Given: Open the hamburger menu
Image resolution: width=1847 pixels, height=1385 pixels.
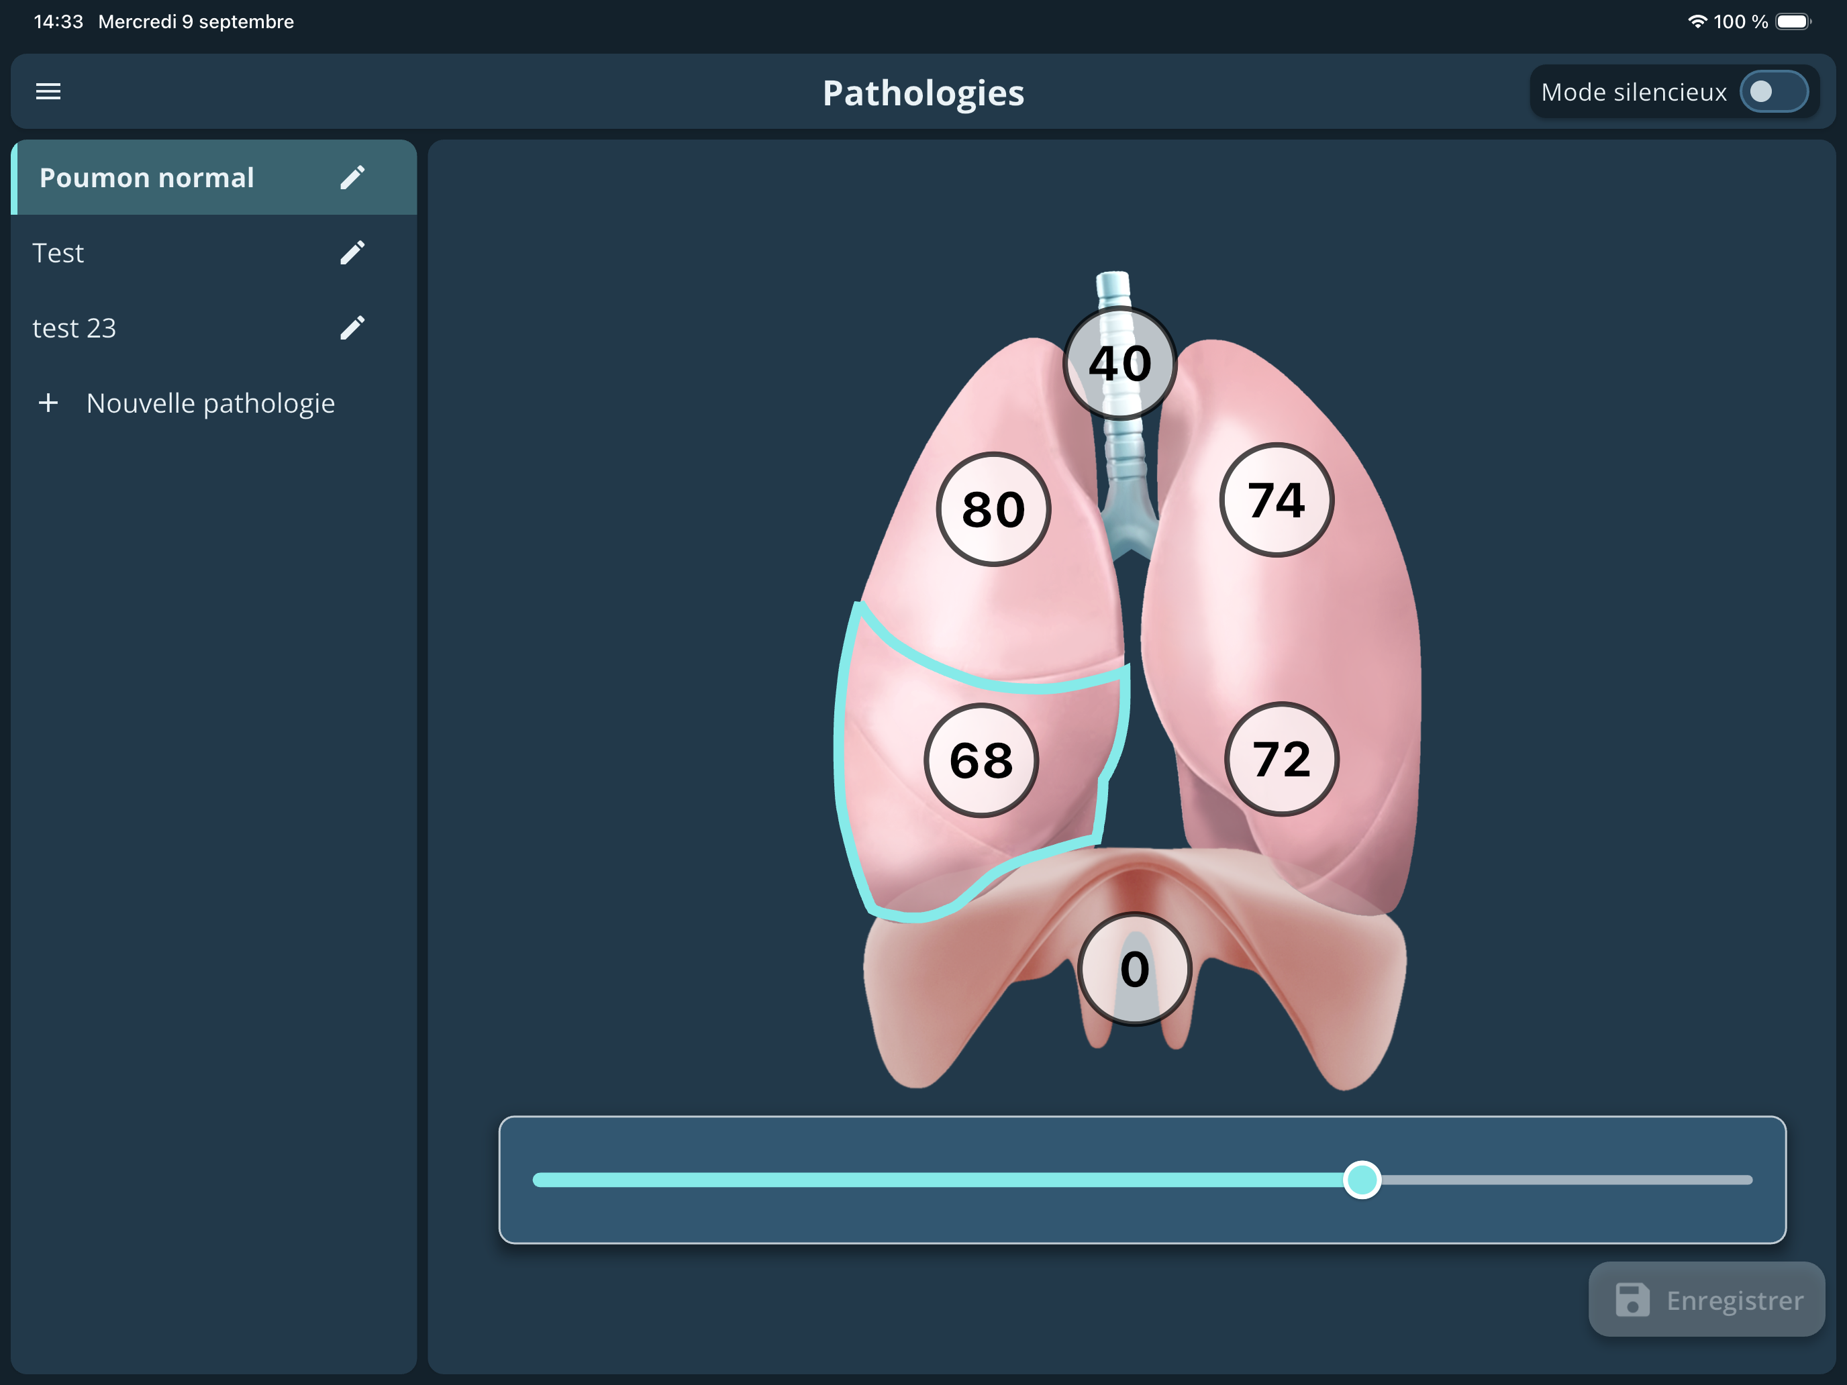Looking at the screenshot, I should pyautogui.click(x=48, y=91).
